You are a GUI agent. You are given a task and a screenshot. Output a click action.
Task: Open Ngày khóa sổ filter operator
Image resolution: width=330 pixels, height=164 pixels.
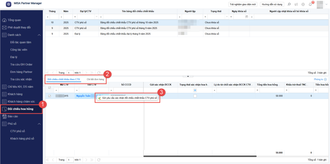click(x=231, y=17)
